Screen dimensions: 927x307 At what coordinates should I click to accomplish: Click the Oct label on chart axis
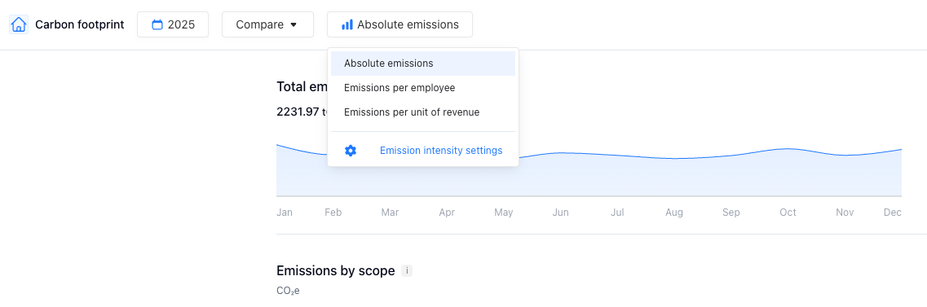point(788,213)
